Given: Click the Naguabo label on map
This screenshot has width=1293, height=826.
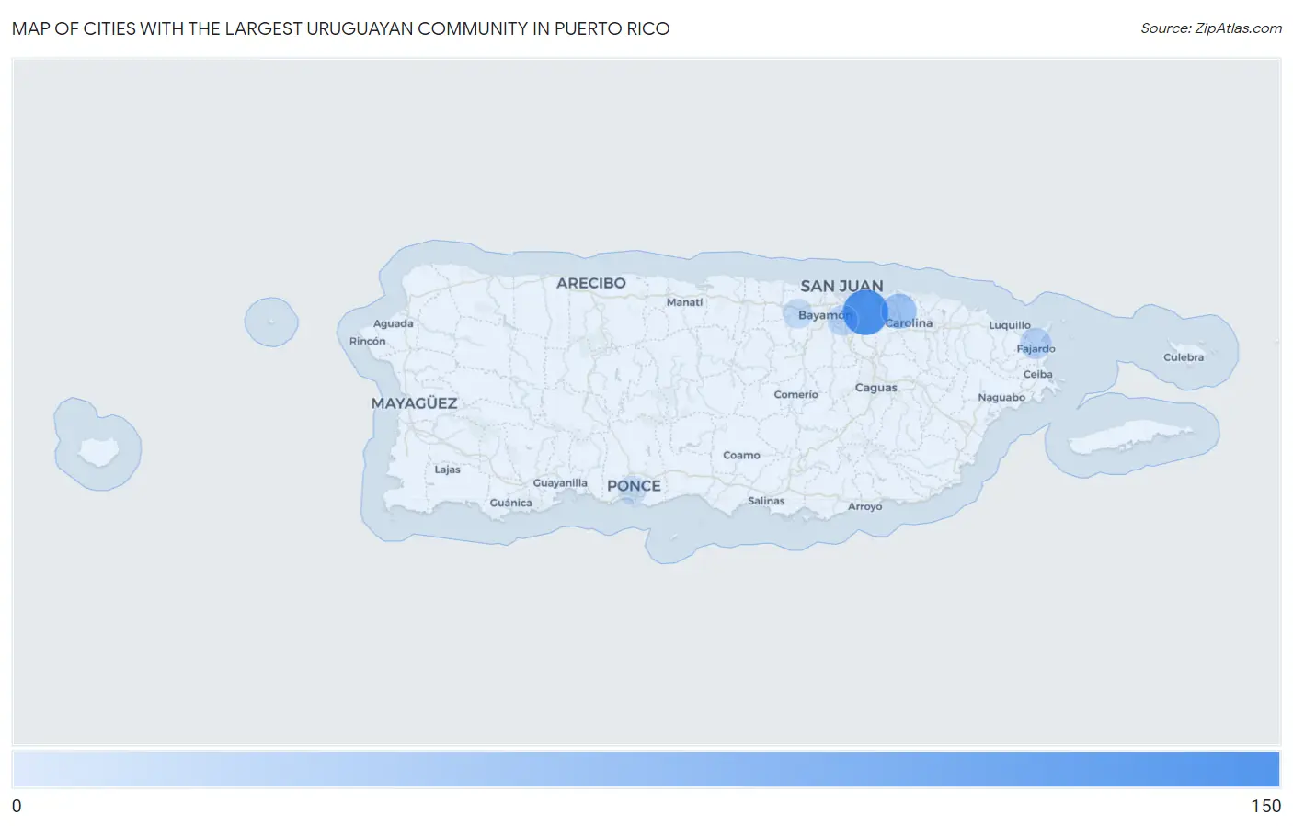Looking at the screenshot, I should 1001,398.
